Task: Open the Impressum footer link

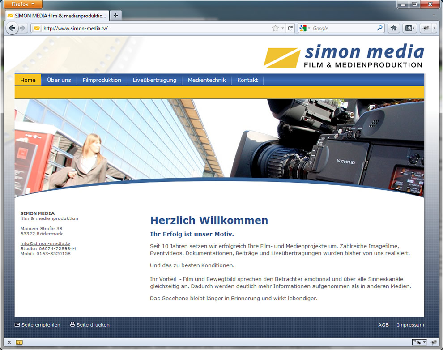Action: point(410,325)
